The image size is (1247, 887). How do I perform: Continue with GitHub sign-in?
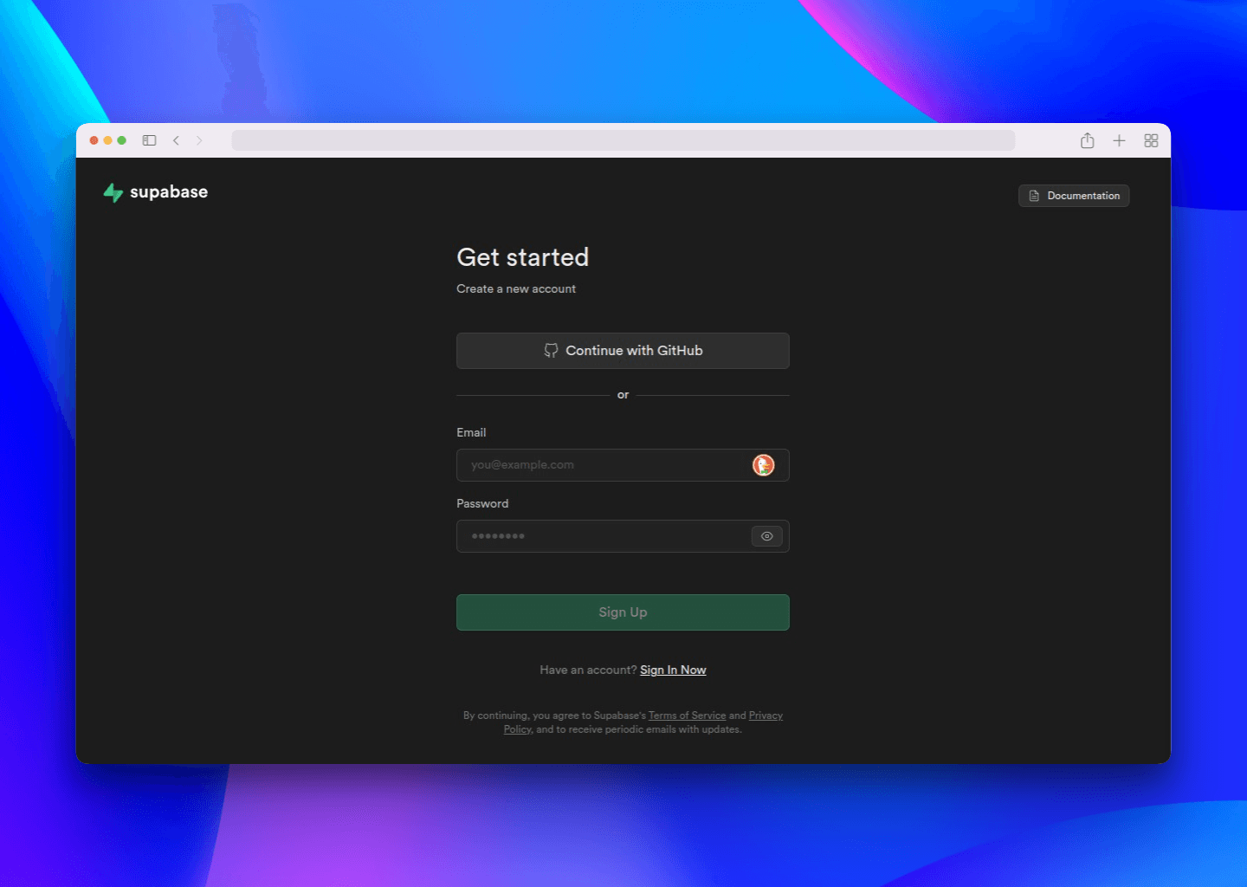click(623, 351)
